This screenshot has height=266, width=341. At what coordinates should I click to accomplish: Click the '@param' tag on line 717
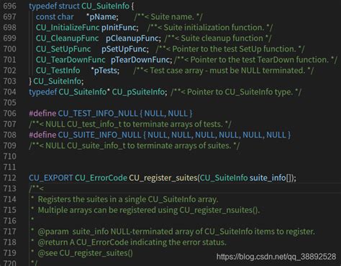coord(53,232)
